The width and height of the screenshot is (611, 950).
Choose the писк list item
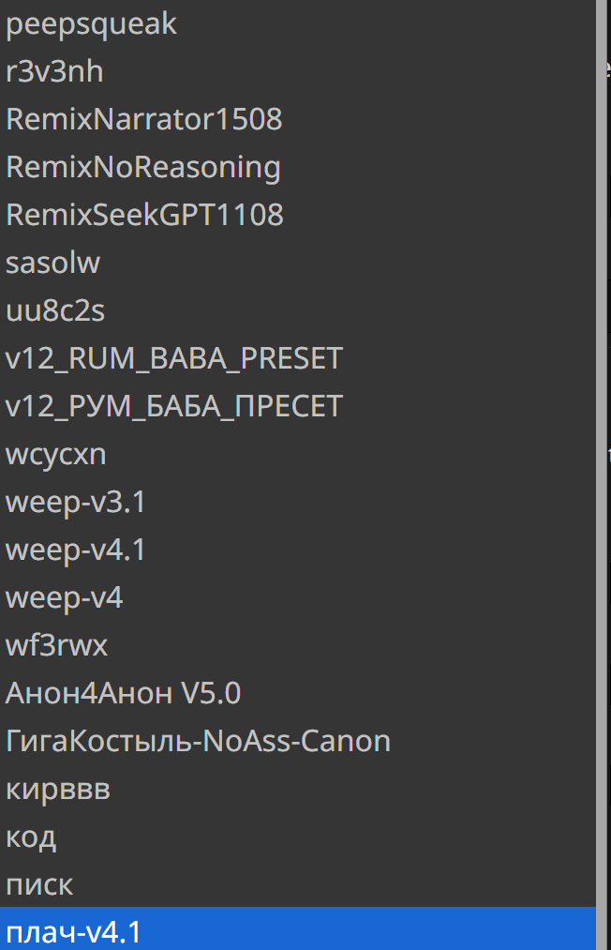point(39,885)
